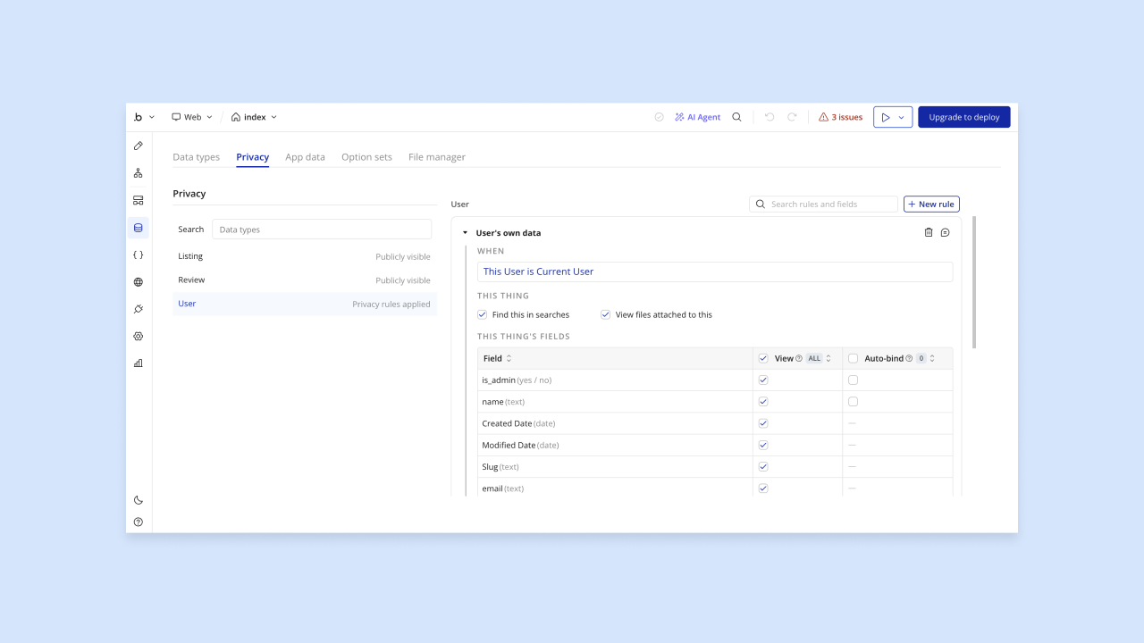Open the AI Agent
Viewport: 1144px width, 643px height.
click(x=697, y=117)
